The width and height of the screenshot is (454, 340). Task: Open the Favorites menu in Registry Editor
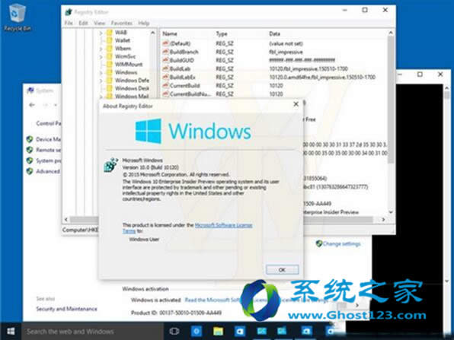click(x=122, y=23)
